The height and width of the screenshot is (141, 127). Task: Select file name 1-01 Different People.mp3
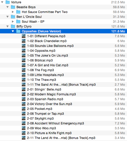tap(46, 36)
